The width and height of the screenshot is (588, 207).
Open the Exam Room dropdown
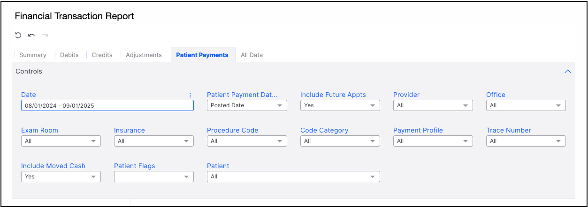coord(61,141)
